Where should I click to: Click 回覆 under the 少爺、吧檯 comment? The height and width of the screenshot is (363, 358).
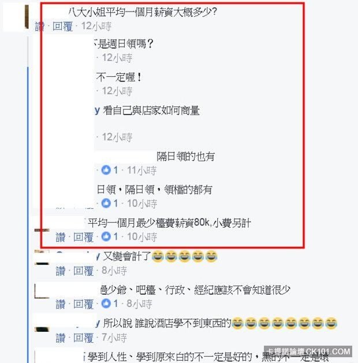tap(83, 304)
